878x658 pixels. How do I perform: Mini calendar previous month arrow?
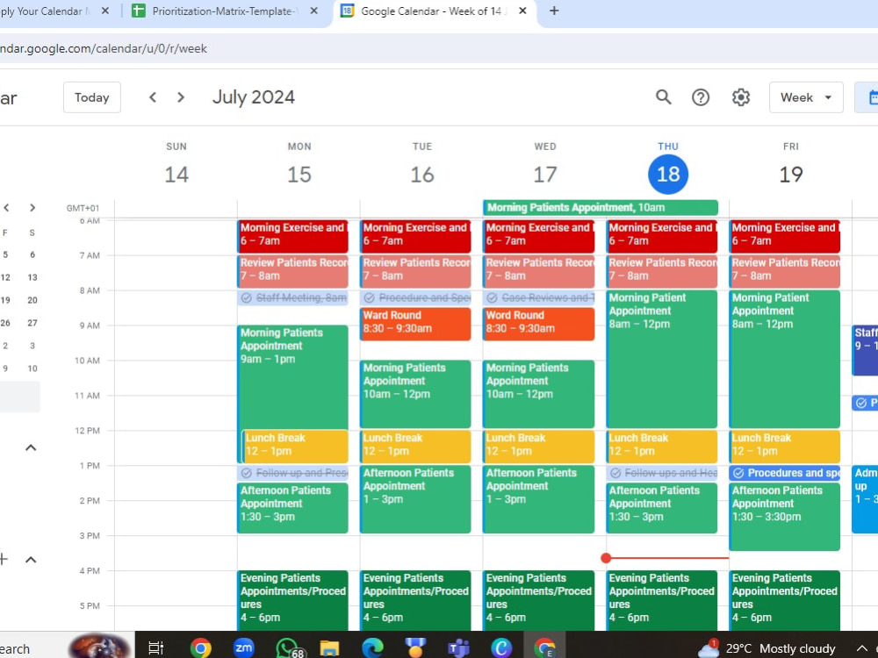pyautogui.click(x=6, y=208)
